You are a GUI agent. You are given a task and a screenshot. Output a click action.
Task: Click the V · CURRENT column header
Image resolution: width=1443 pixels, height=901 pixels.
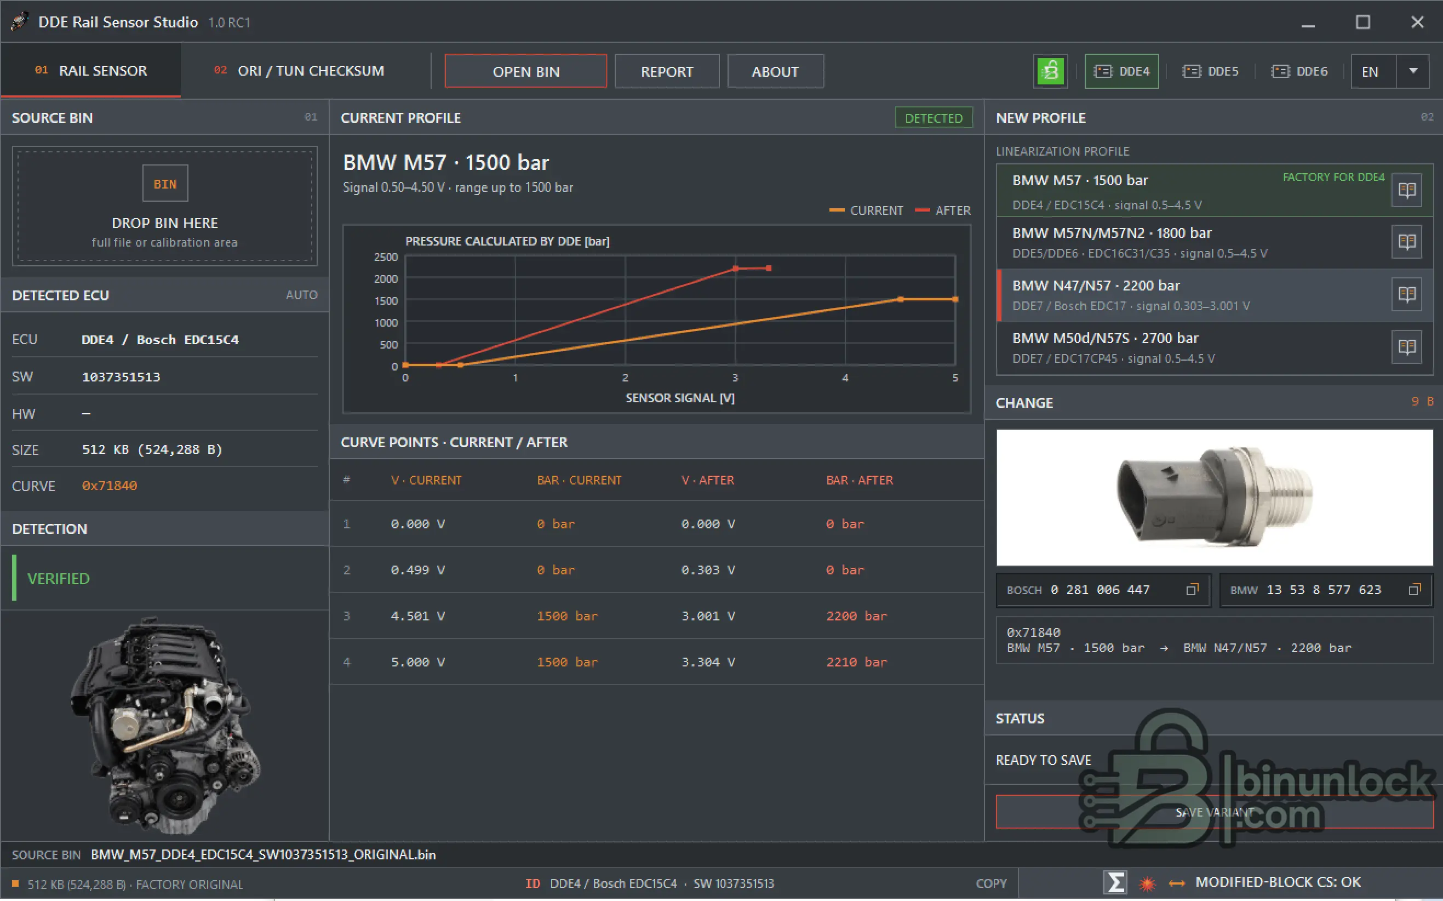tap(426, 480)
